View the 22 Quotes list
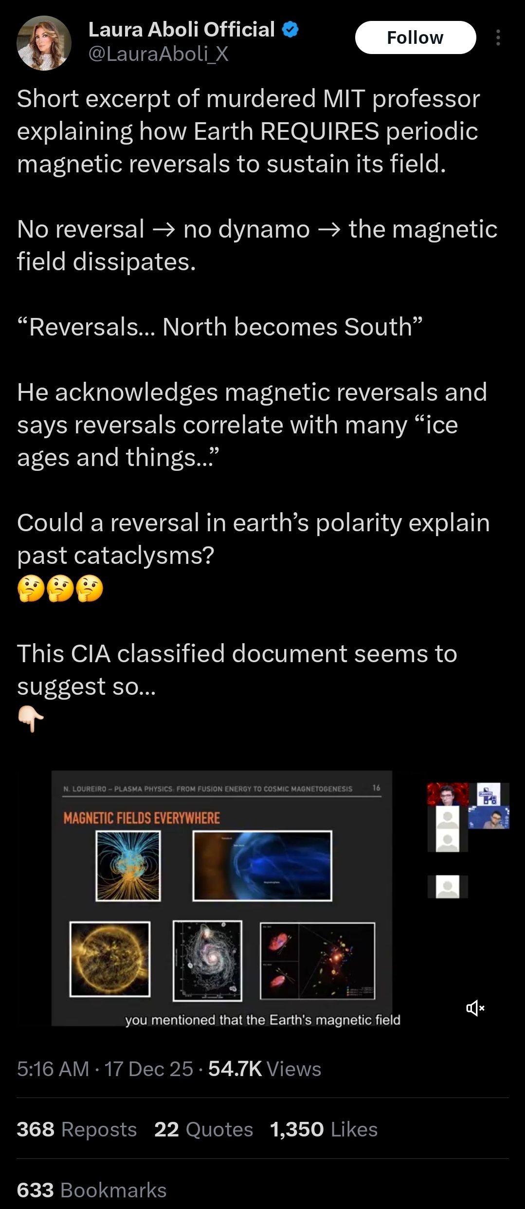Image resolution: width=525 pixels, height=1209 pixels. point(203,1129)
